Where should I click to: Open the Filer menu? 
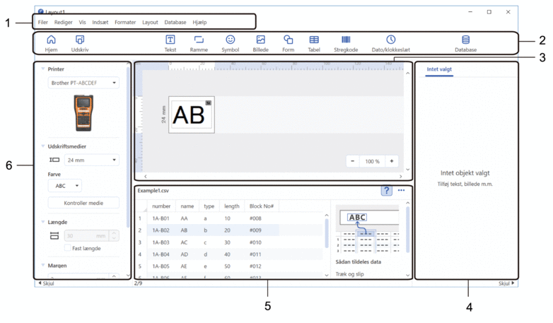tap(43, 23)
